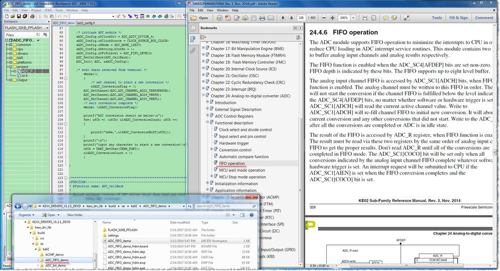Expand common folder in workspace tree

coord(11,45)
